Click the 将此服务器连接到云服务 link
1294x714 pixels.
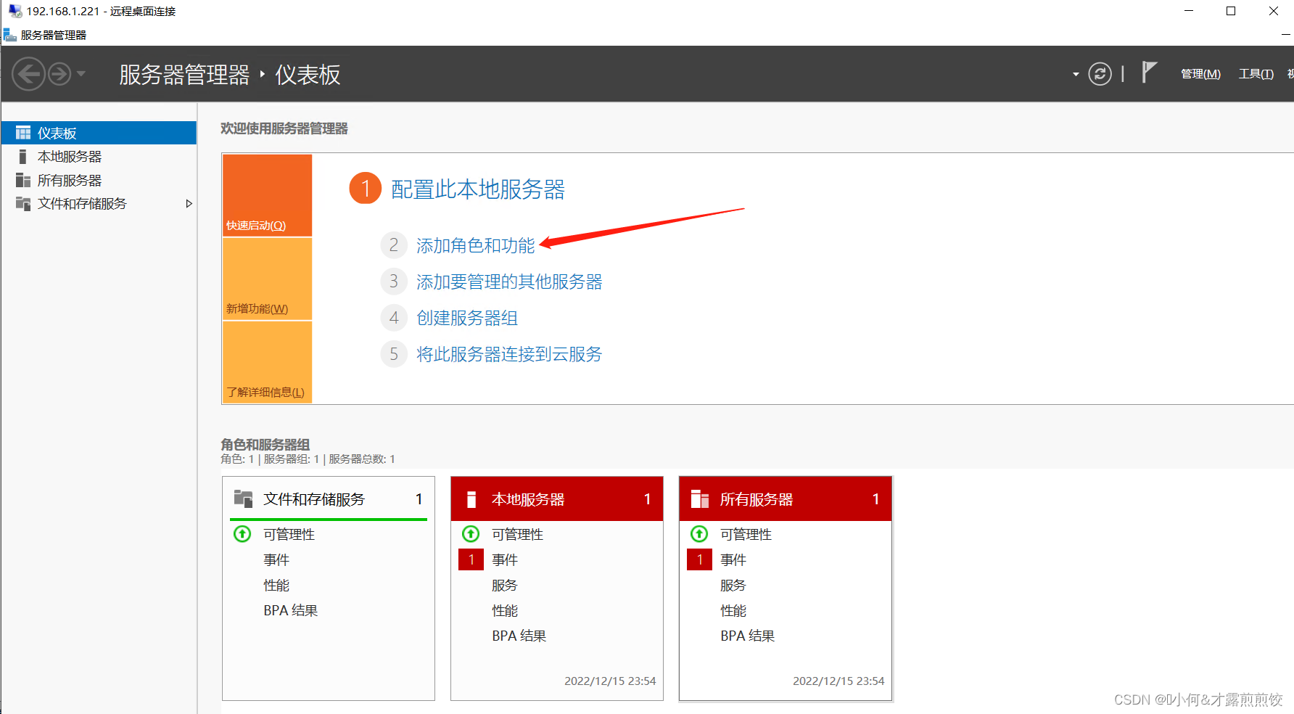[x=509, y=354]
